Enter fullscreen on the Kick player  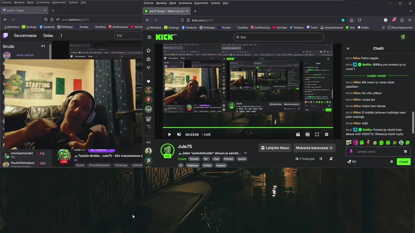click(x=317, y=135)
